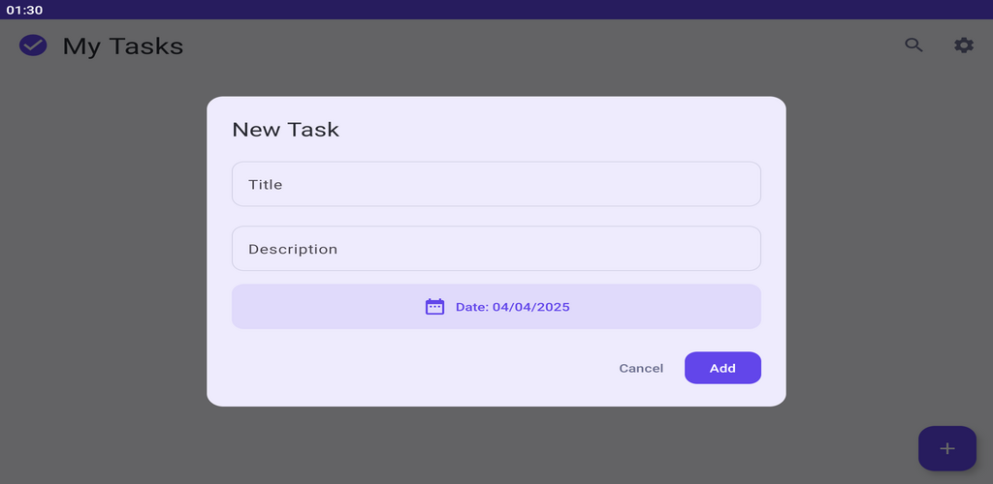This screenshot has height=484, width=993.
Task: Click the My Tasks checkmark logo
Action: (33, 45)
